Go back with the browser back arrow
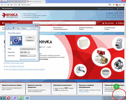Screen dimensions: 126x100 2,5
